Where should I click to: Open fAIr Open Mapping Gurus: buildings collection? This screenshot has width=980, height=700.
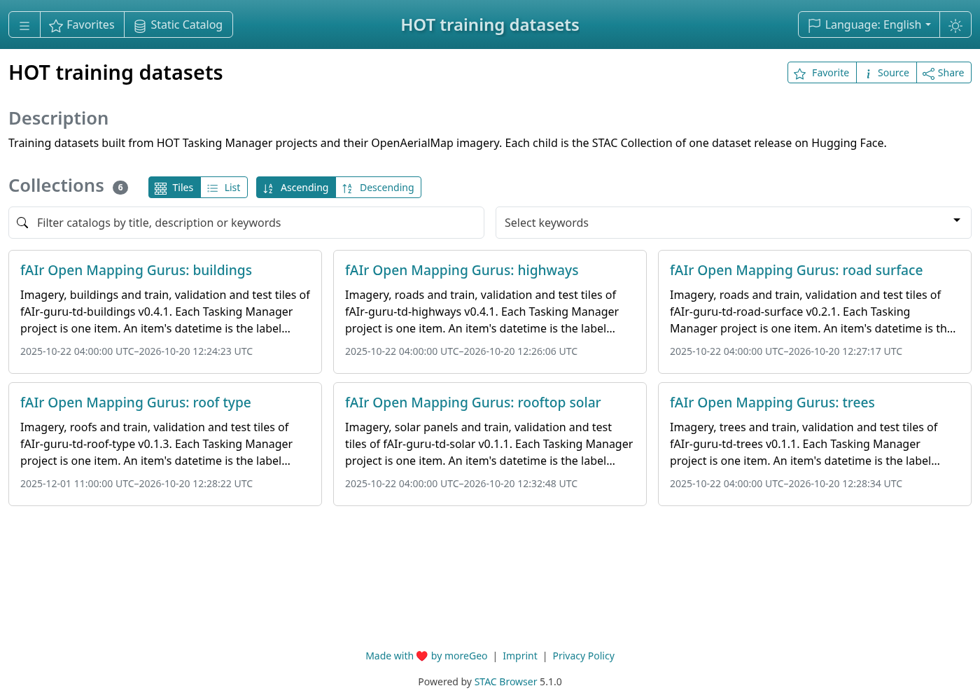point(136,270)
